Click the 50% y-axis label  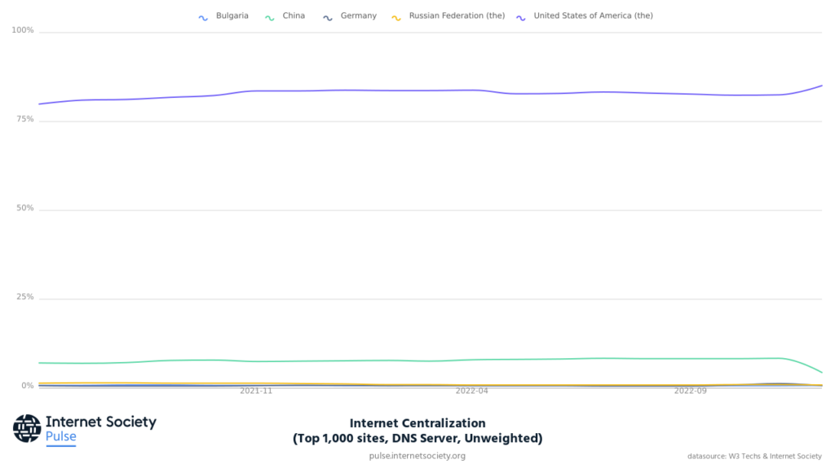coord(23,209)
